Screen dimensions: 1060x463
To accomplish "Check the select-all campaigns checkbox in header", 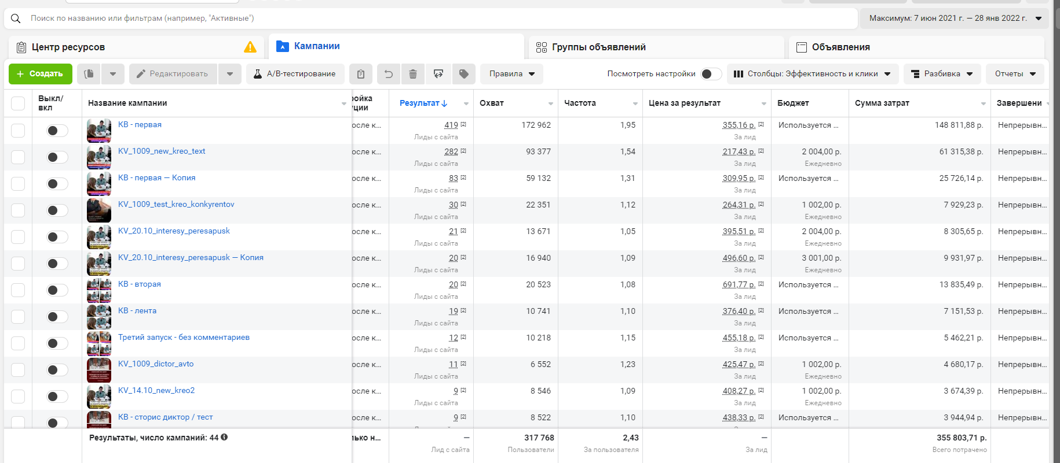I will 18,103.
